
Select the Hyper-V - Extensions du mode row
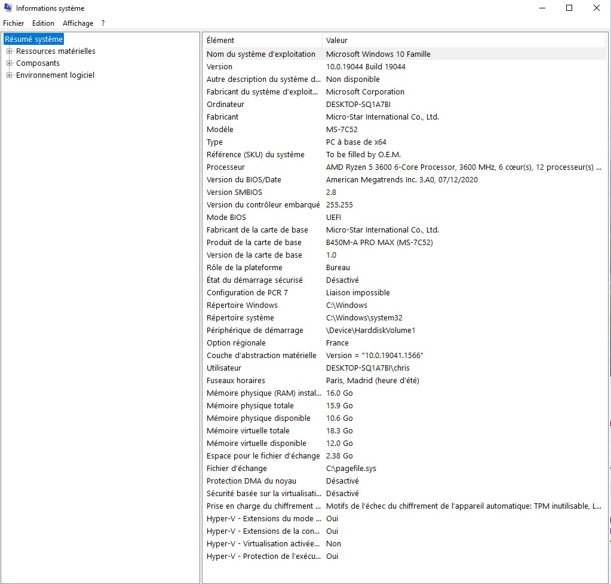[406, 518]
